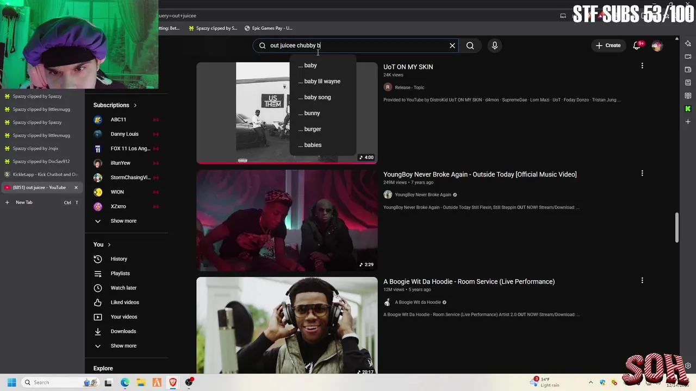Open the WION subscription
Screen dimensions: 696x391
126,192
